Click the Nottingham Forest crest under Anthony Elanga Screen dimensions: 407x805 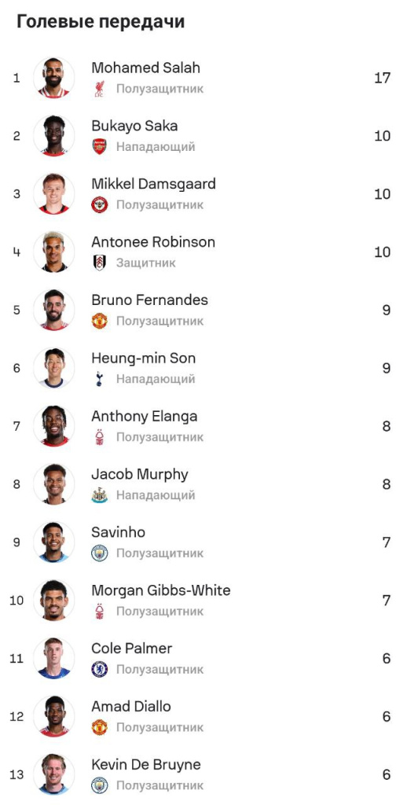coord(99,437)
